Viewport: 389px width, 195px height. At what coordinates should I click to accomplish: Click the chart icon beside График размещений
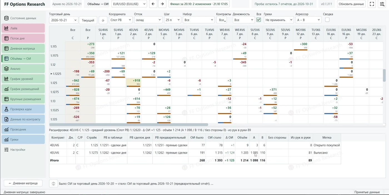click(x=6, y=89)
